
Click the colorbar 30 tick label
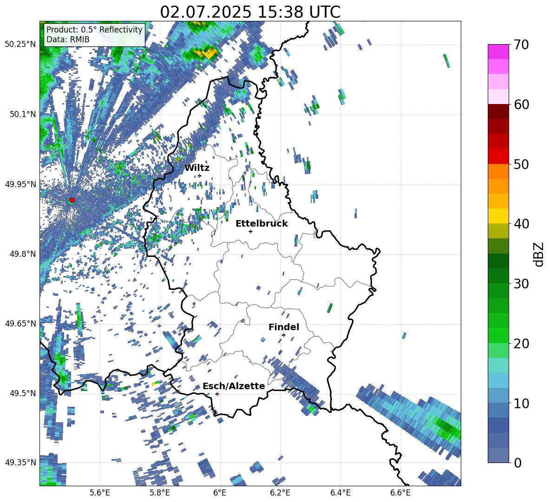tap(521, 284)
